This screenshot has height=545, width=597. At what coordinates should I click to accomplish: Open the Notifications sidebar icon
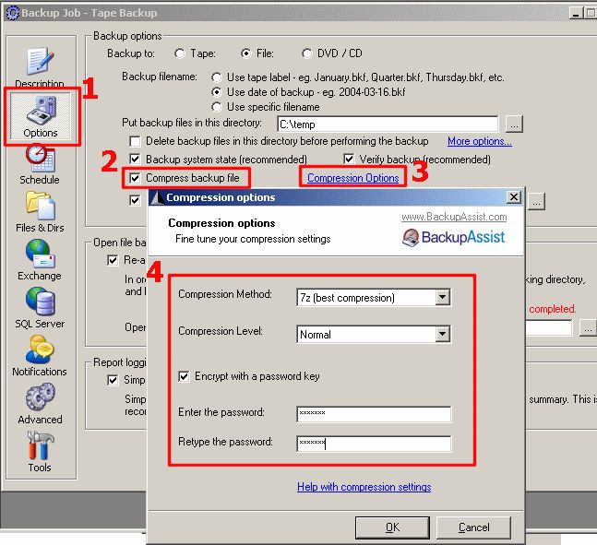[x=40, y=350]
